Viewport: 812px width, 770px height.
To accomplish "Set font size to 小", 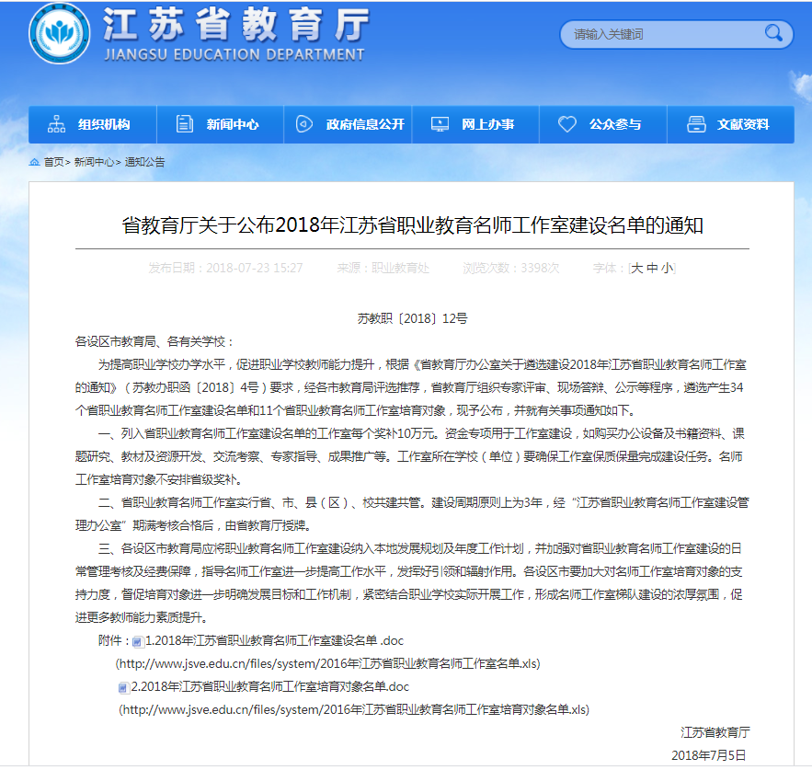I will coord(667,268).
